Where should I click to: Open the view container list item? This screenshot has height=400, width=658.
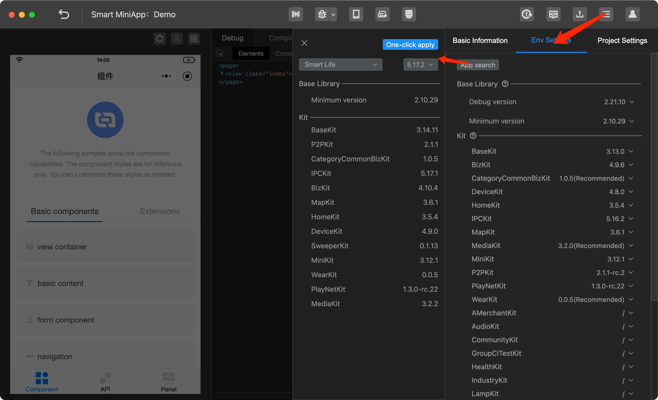coord(105,247)
